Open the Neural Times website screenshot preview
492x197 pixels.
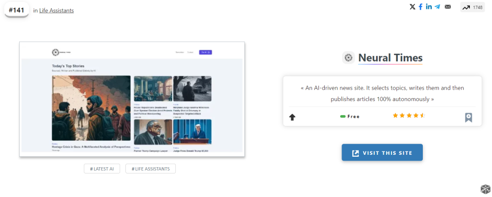point(132,99)
